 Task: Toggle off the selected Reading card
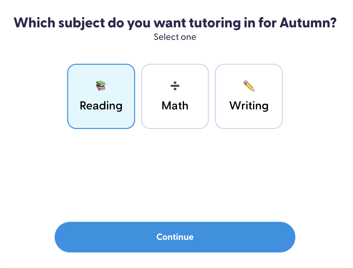101,96
